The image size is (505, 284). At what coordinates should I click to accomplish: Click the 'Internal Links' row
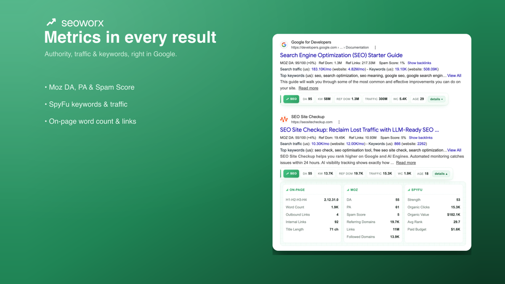(312, 222)
